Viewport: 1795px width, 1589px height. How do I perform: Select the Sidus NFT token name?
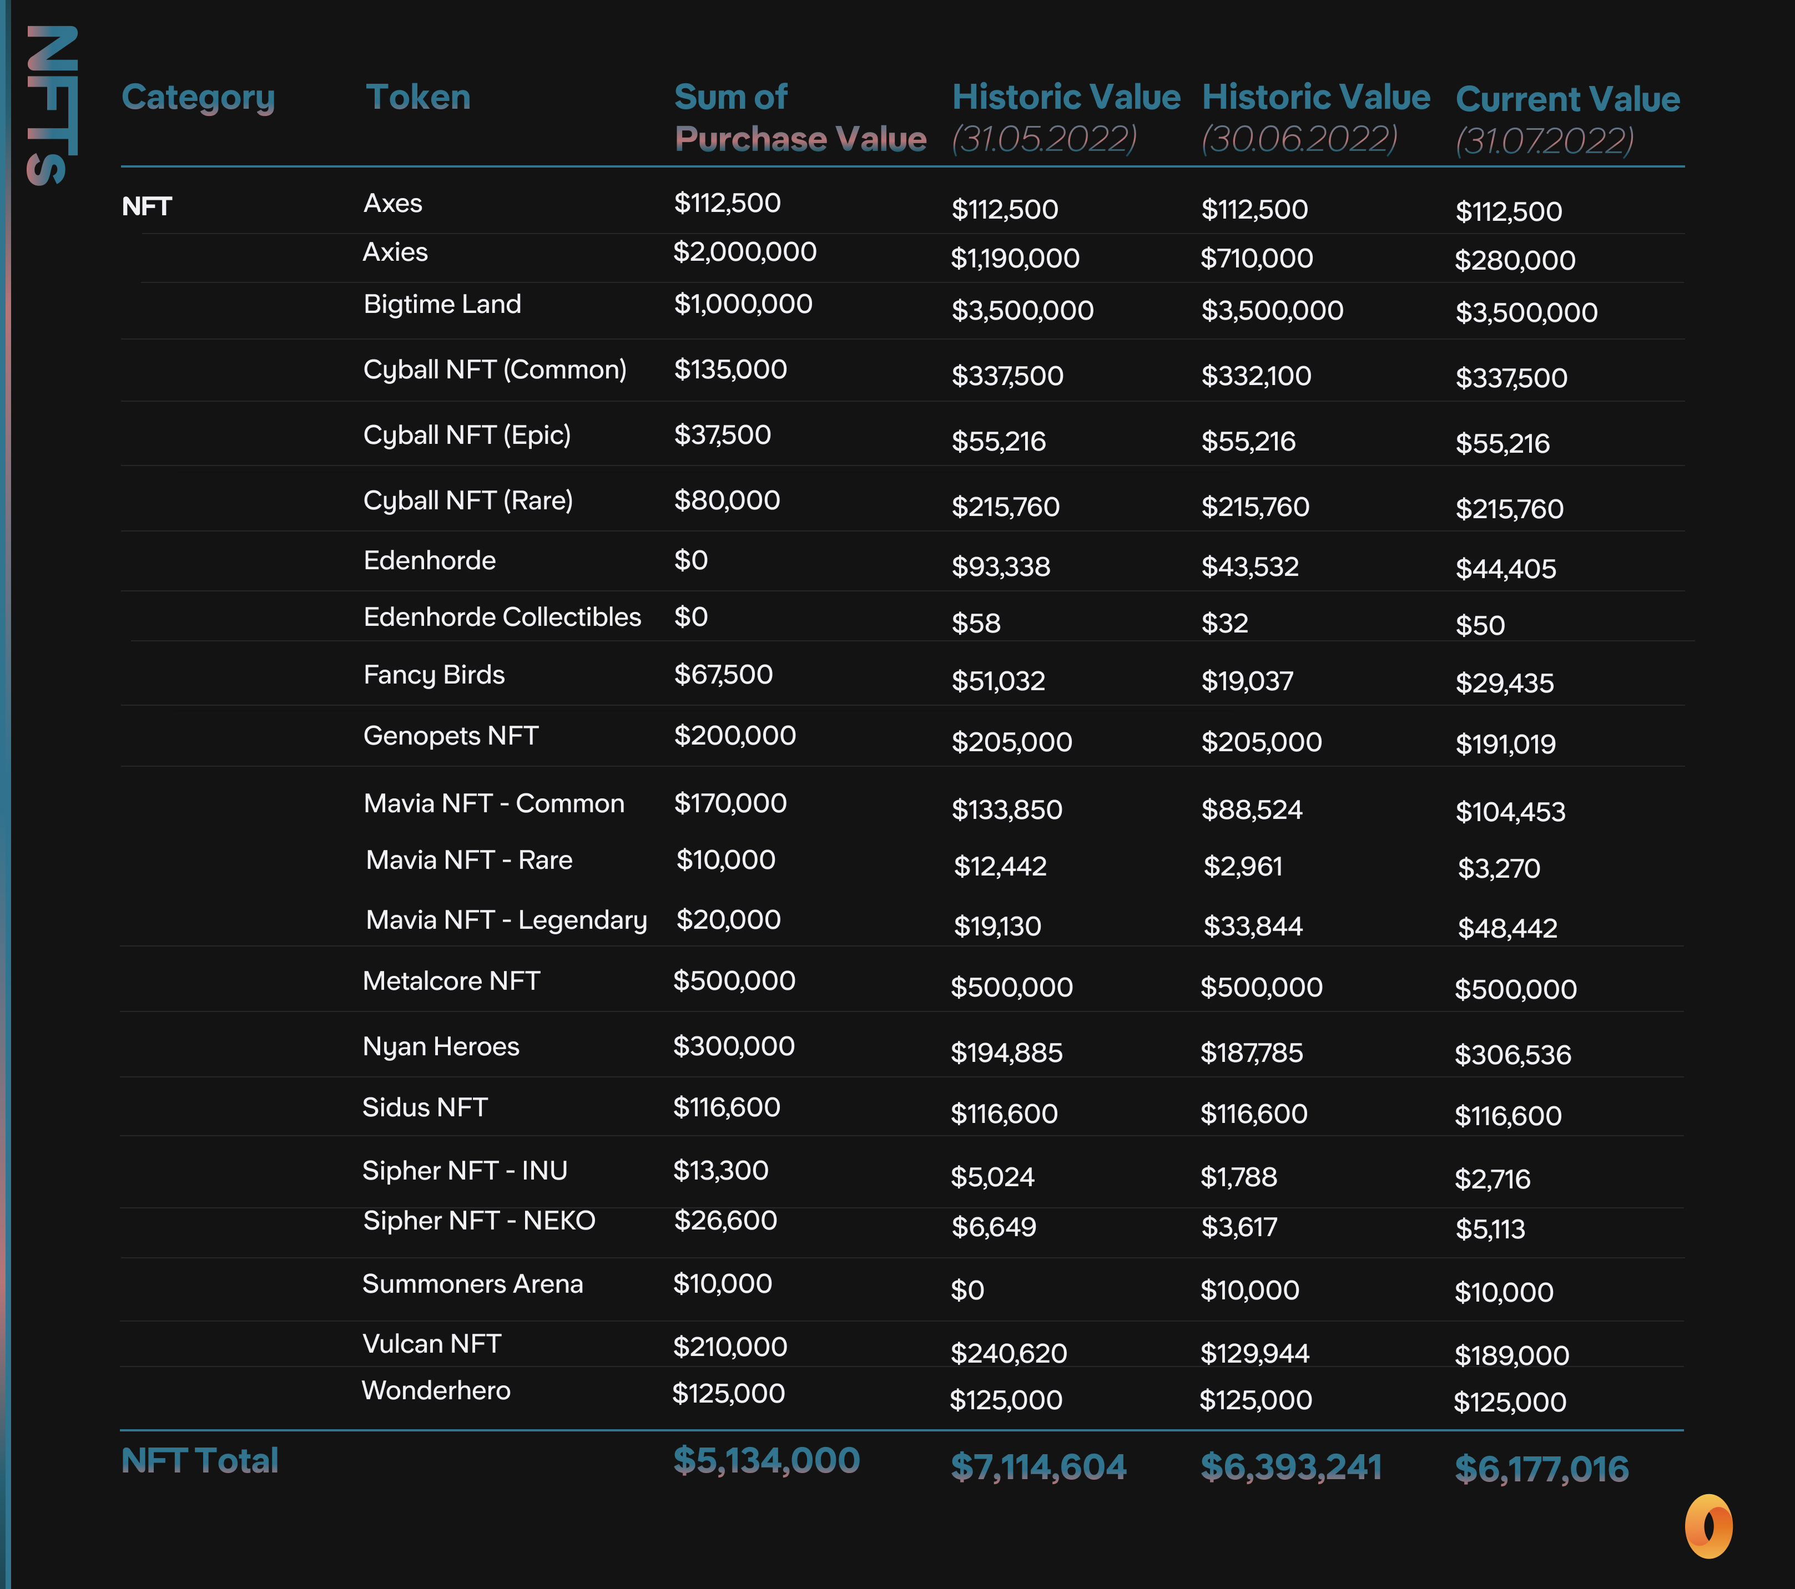coord(425,1107)
